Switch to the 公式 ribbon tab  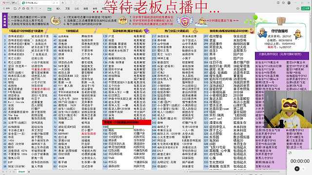77,9
